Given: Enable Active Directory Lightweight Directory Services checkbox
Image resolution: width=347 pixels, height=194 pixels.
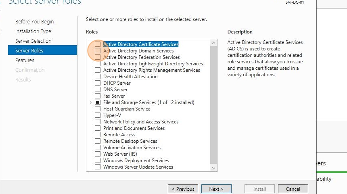Looking at the screenshot, I should [98, 64].
